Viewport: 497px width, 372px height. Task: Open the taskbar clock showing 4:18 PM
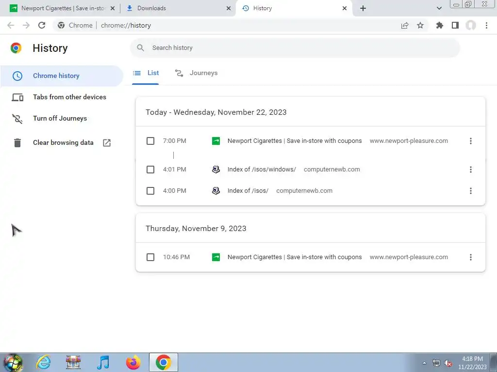click(x=472, y=363)
